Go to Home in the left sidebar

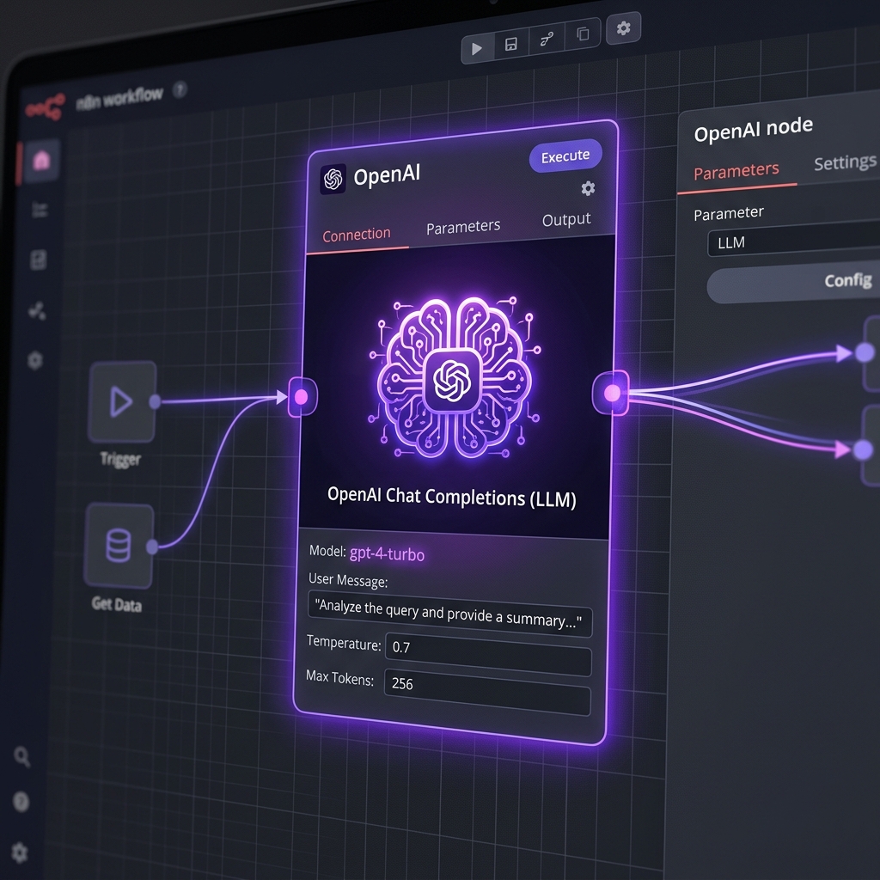(x=42, y=161)
